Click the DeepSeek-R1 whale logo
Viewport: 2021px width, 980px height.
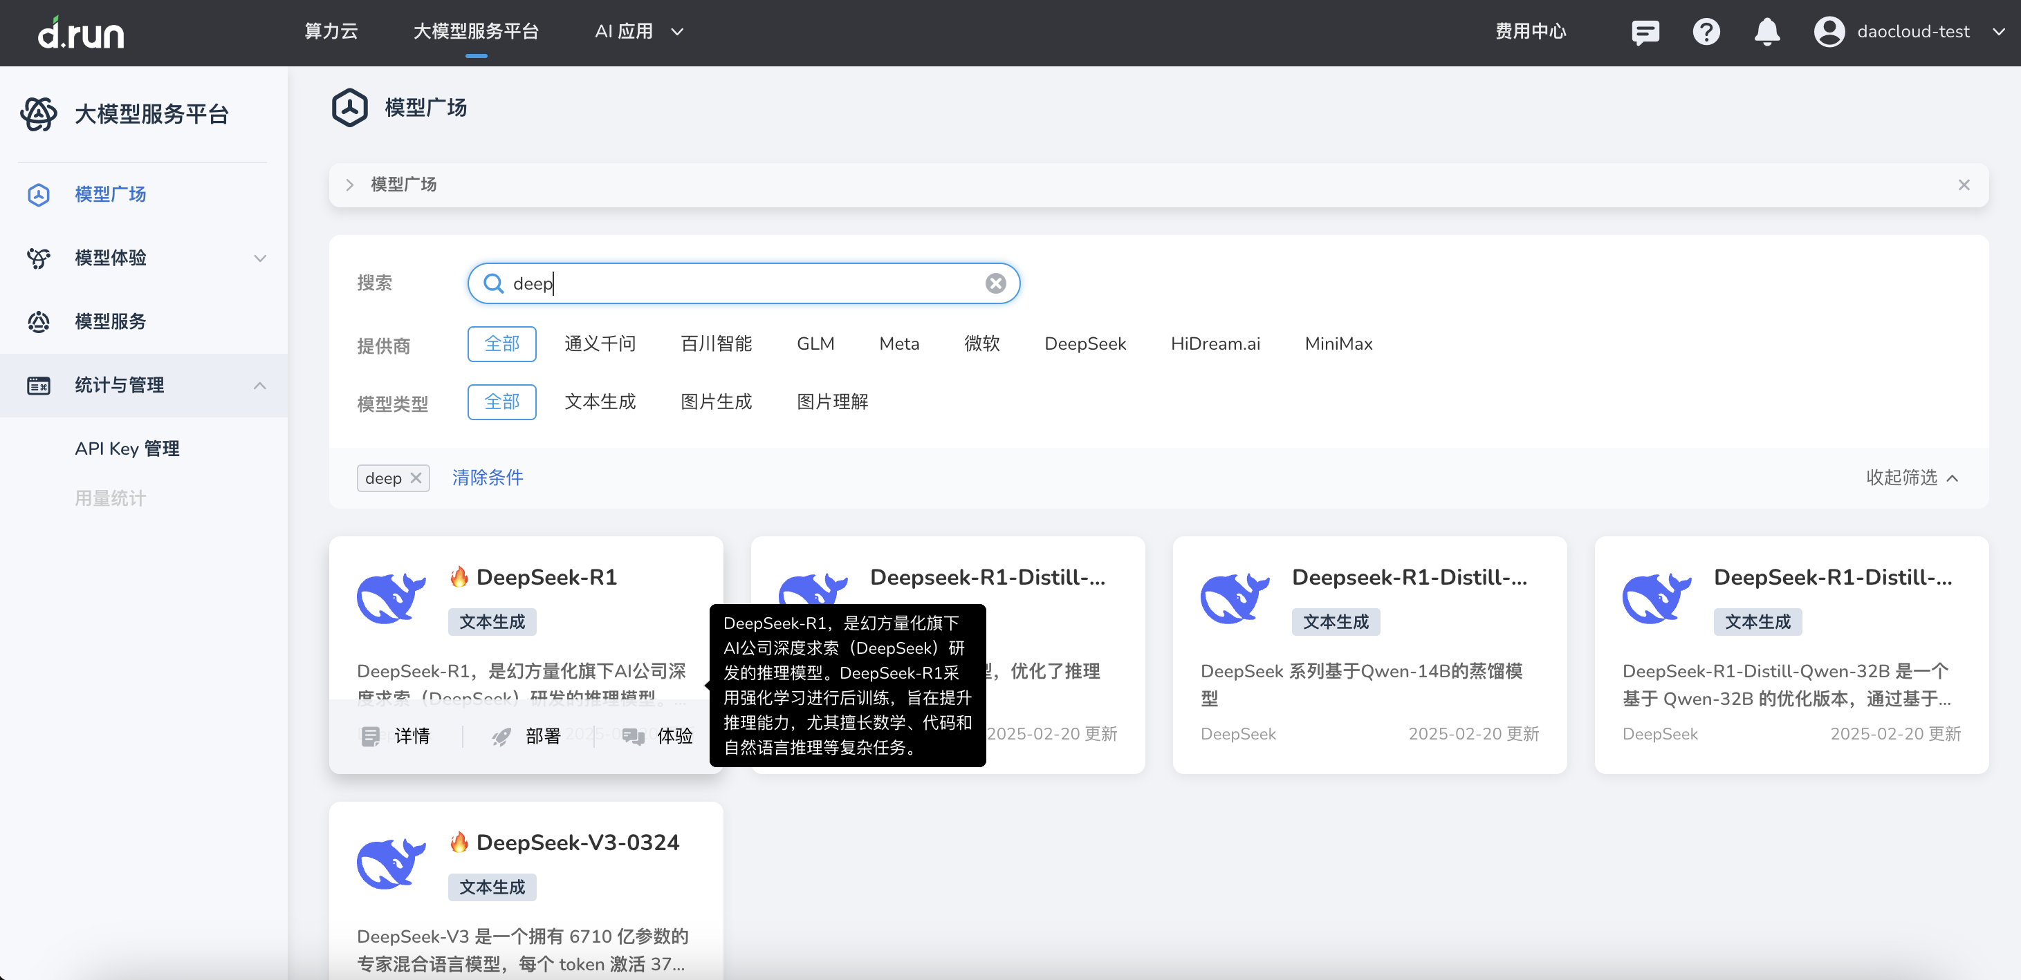click(x=391, y=597)
